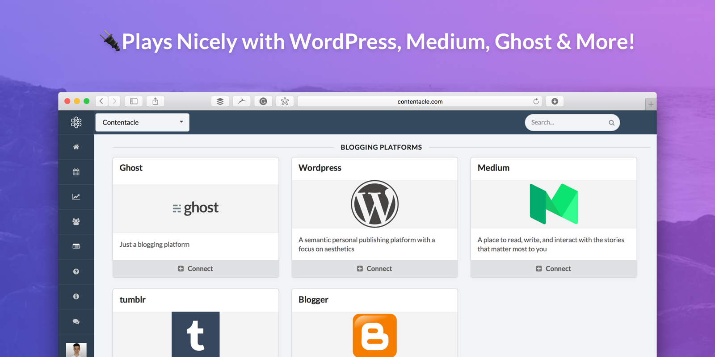Click the Contentacle flower logo icon
This screenshot has height=357, width=715.
76,122
